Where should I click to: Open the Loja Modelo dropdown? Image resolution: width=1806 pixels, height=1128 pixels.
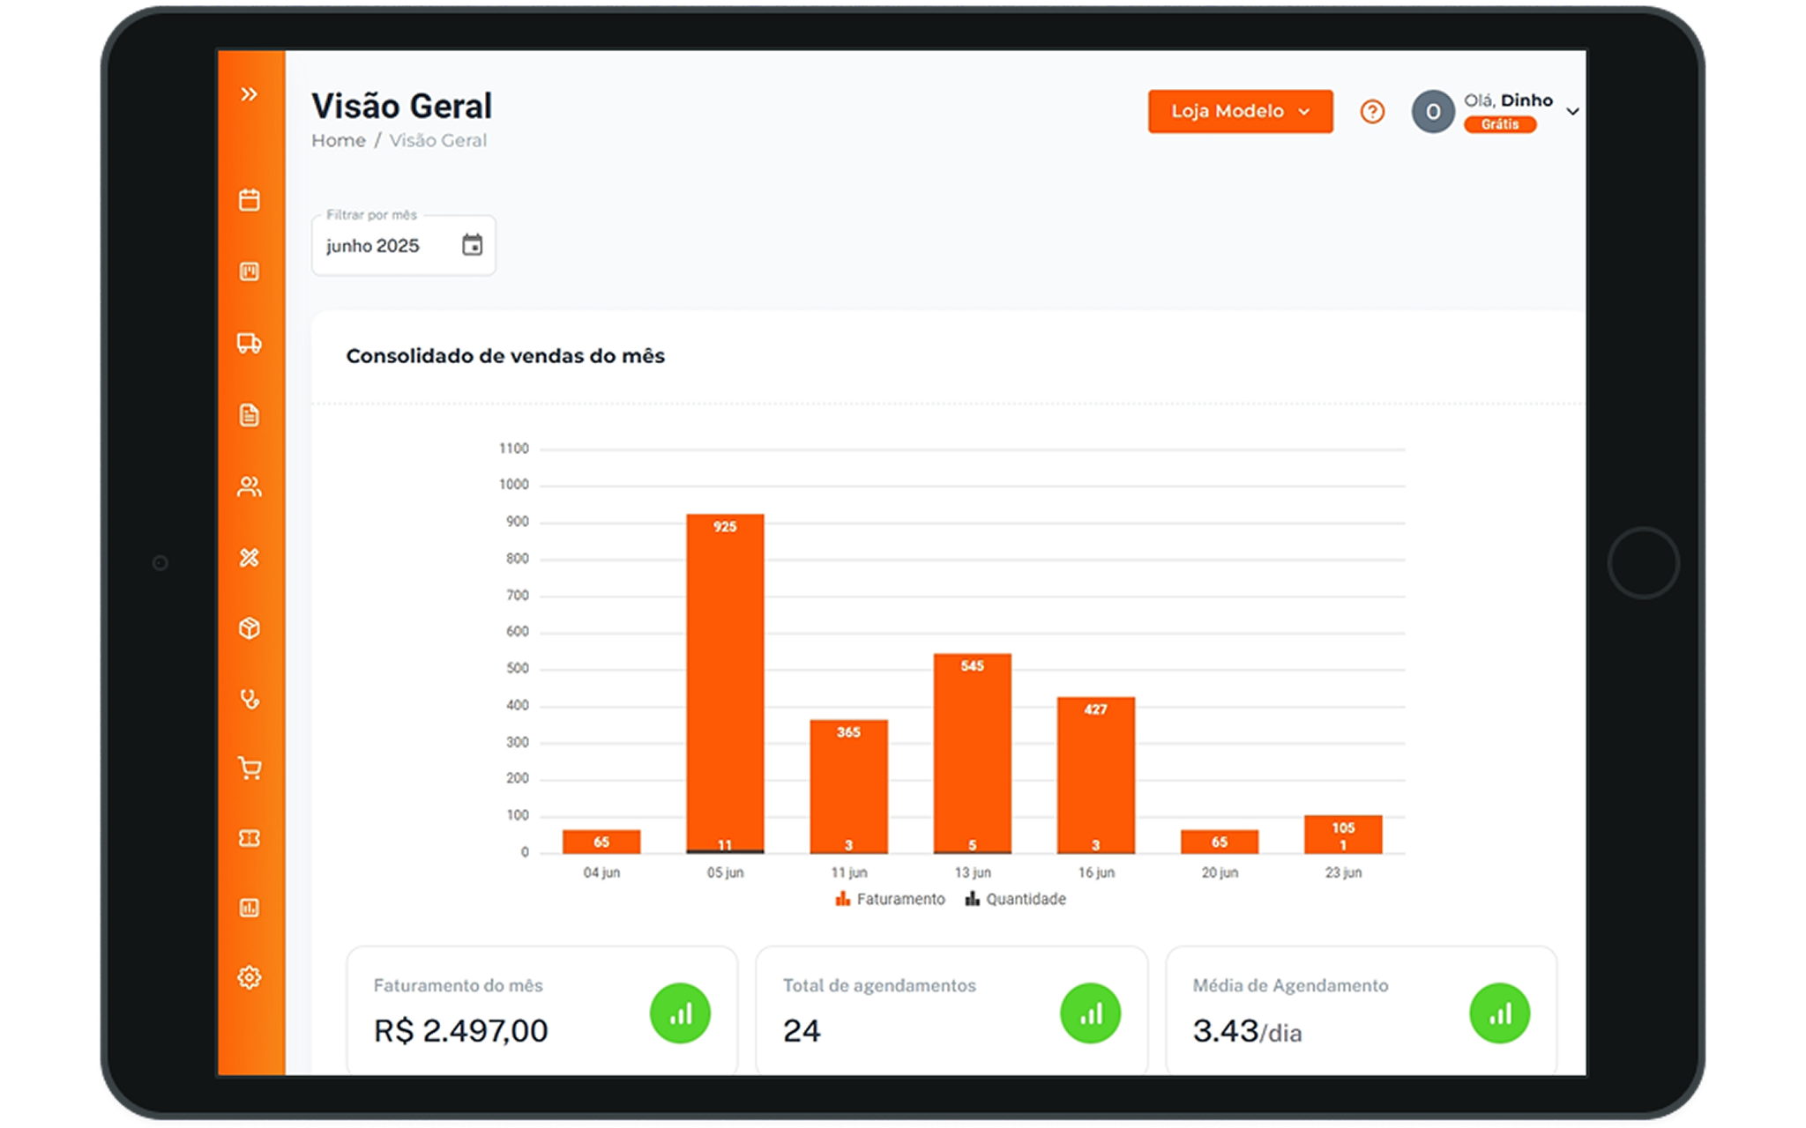1240,111
